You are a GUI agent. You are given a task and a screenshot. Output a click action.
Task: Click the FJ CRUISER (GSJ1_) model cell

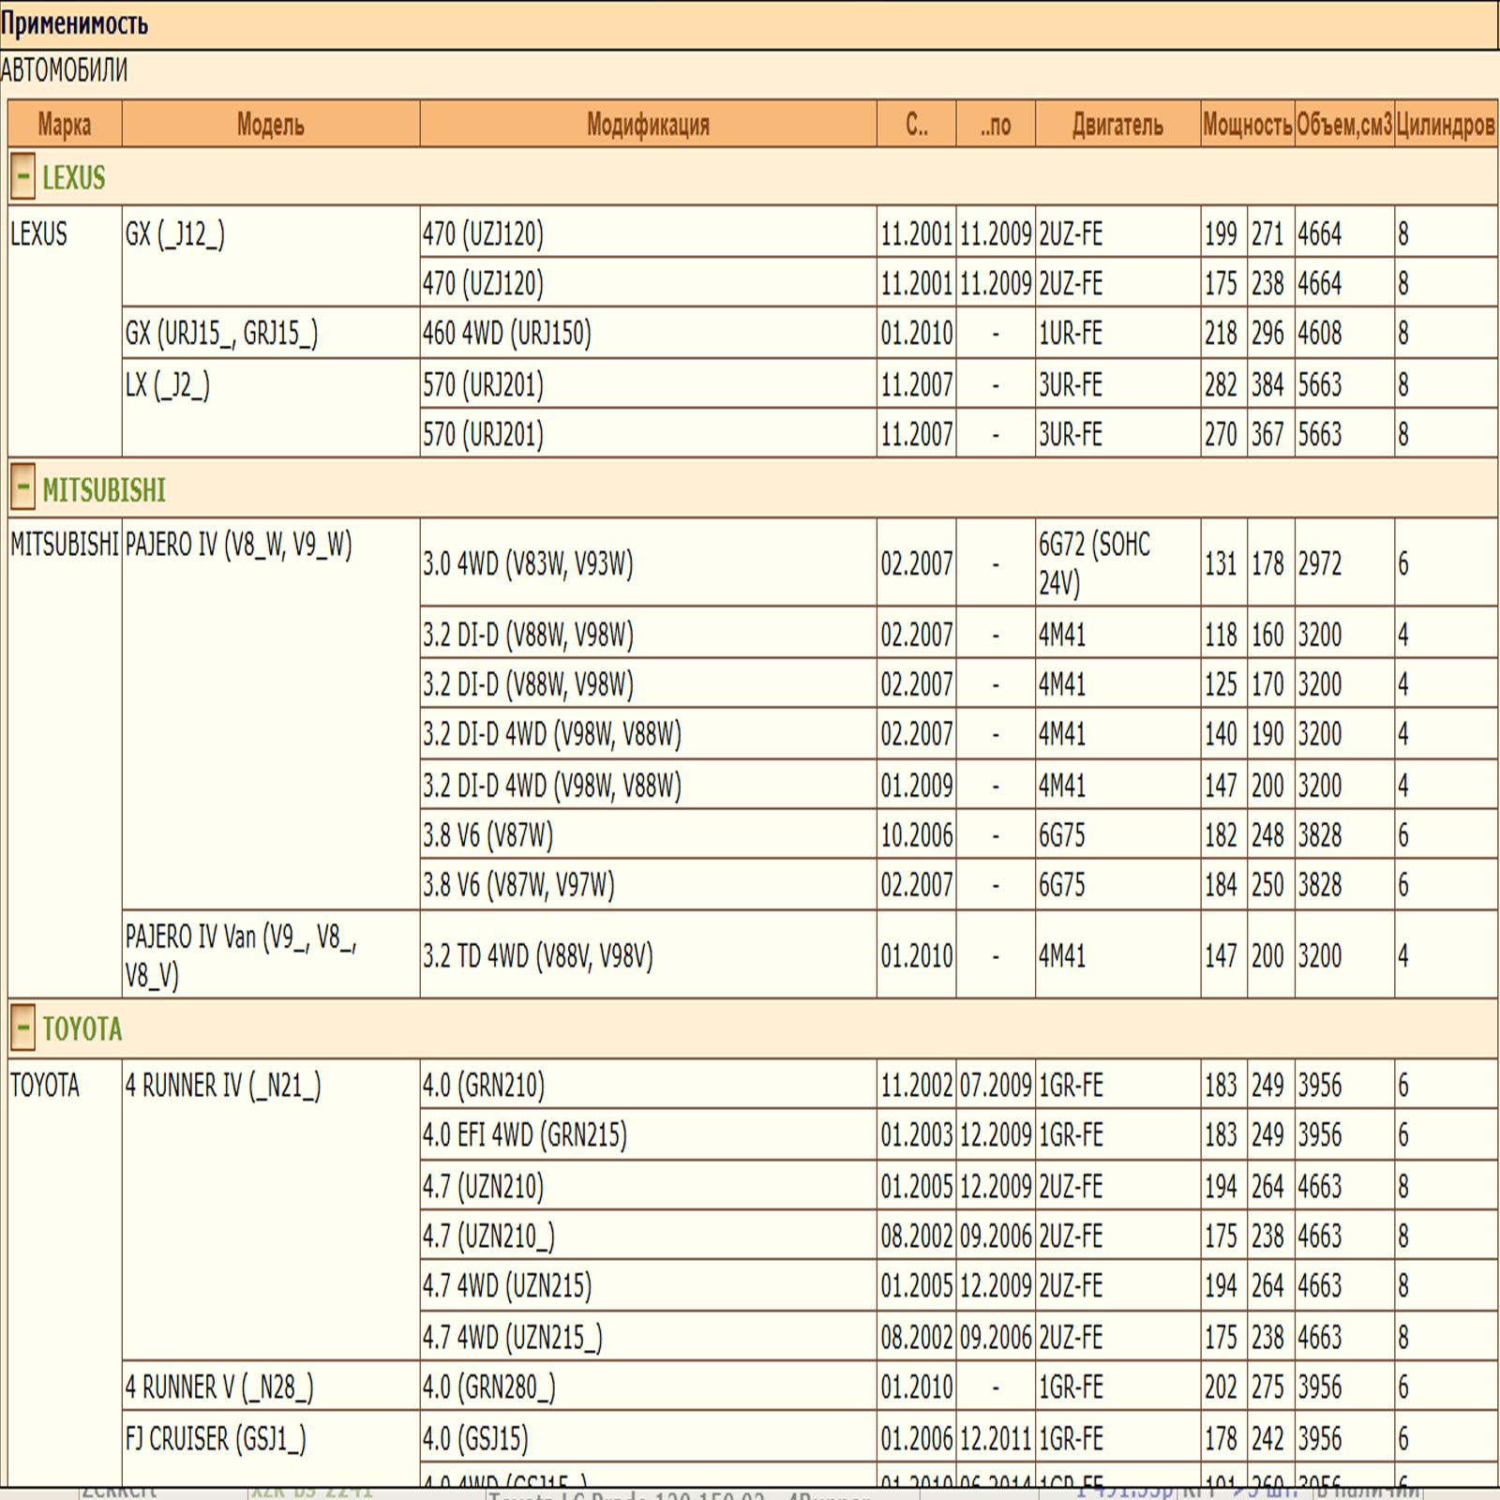216,1439
